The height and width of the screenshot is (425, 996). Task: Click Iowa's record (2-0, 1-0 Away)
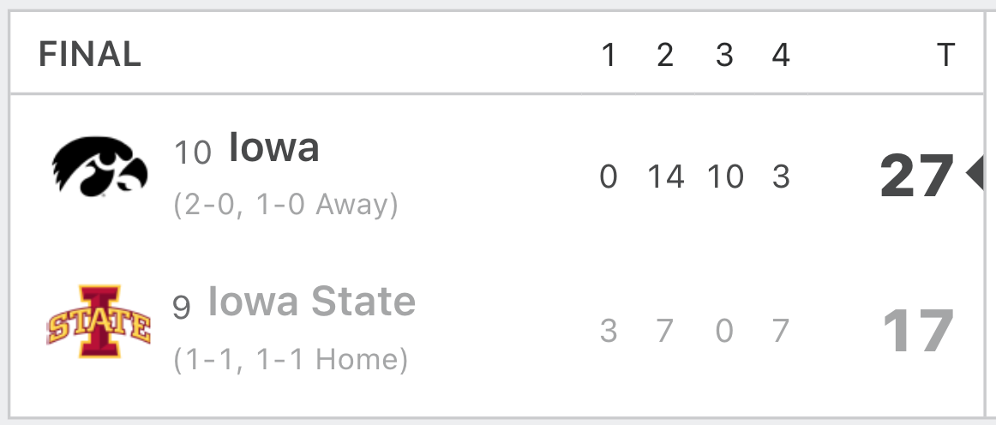click(285, 205)
